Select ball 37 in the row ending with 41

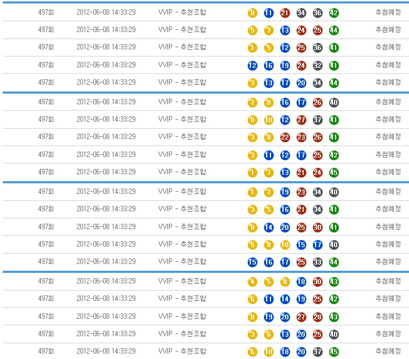point(317,119)
